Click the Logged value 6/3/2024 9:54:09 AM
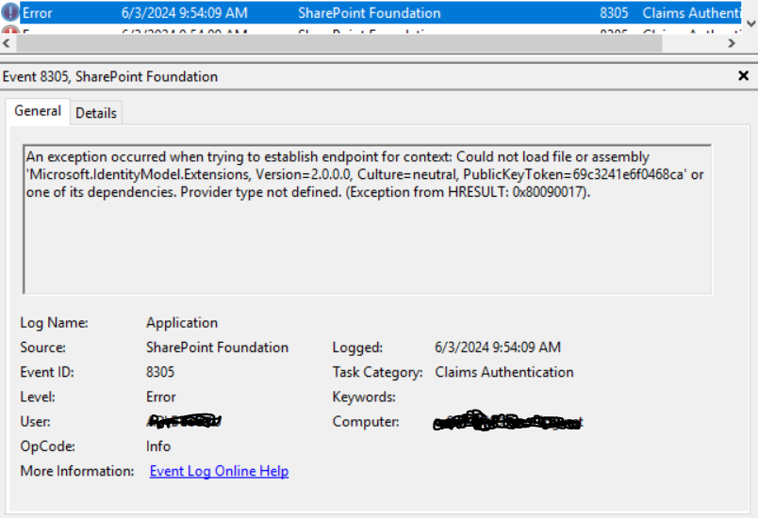The height and width of the screenshot is (518, 758). tap(498, 348)
